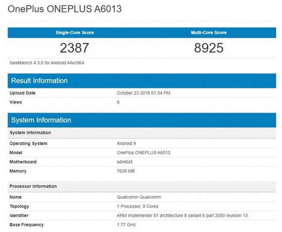Select the model value OnePlus ONEPLUS A6013
282x232 pixels.
[x=143, y=153]
